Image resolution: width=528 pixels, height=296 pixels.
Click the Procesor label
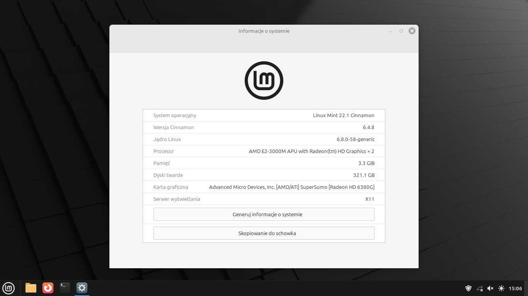(164, 151)
